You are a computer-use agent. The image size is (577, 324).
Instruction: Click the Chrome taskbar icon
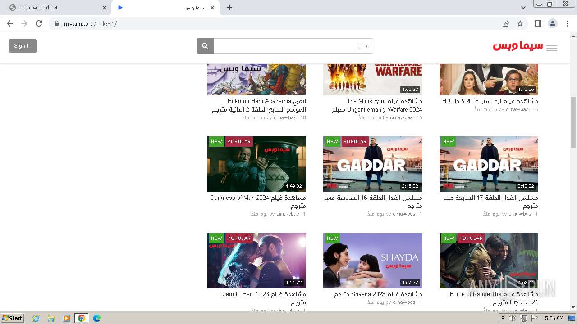(81, 318)
